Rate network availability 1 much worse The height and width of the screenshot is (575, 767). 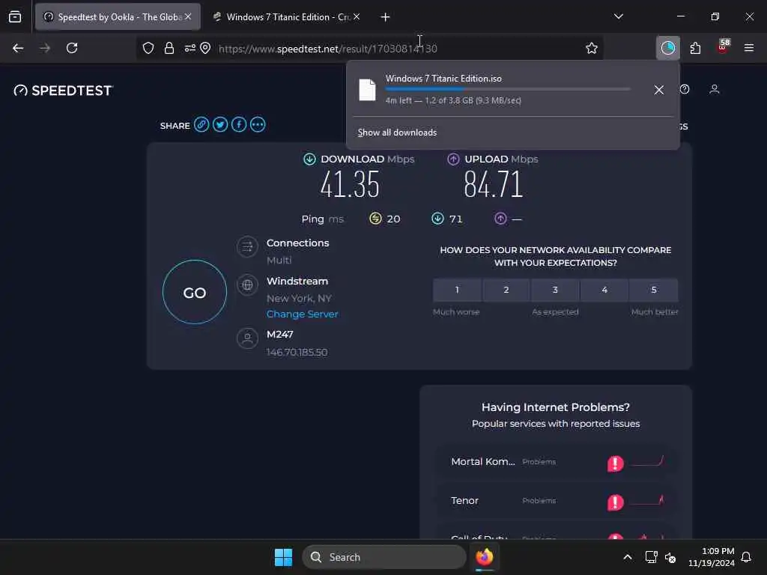coord(457,290)
